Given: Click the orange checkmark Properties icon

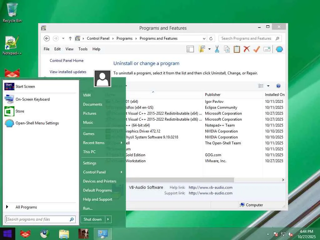Looking at the screenshot, I should [257, 49].
